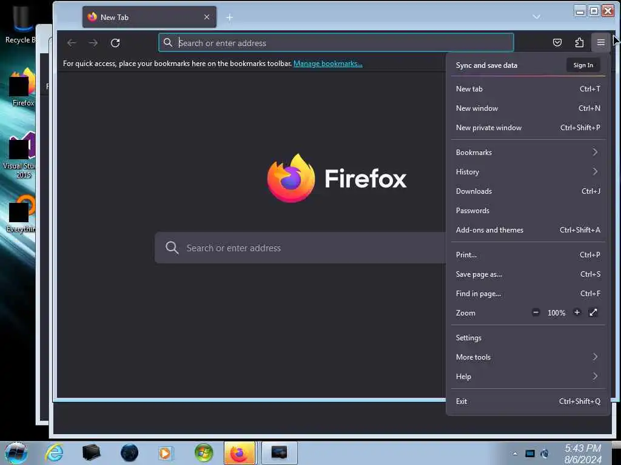
Task: Open the media player taskbar icon
Action: pyautogui.click(x=165, y=453)
